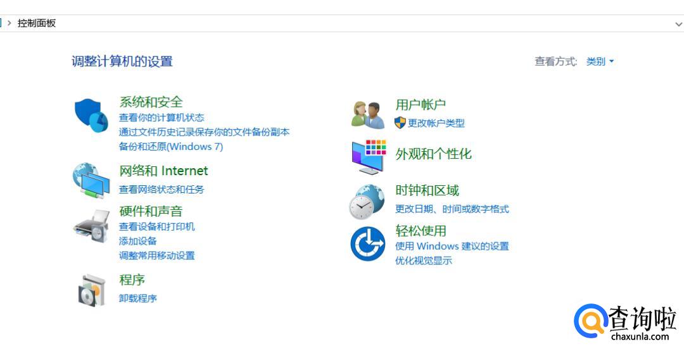Click 卸载程序 link

[138, 298]
